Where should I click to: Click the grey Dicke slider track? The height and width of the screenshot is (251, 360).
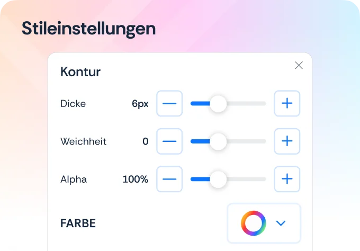coord(246,104)
